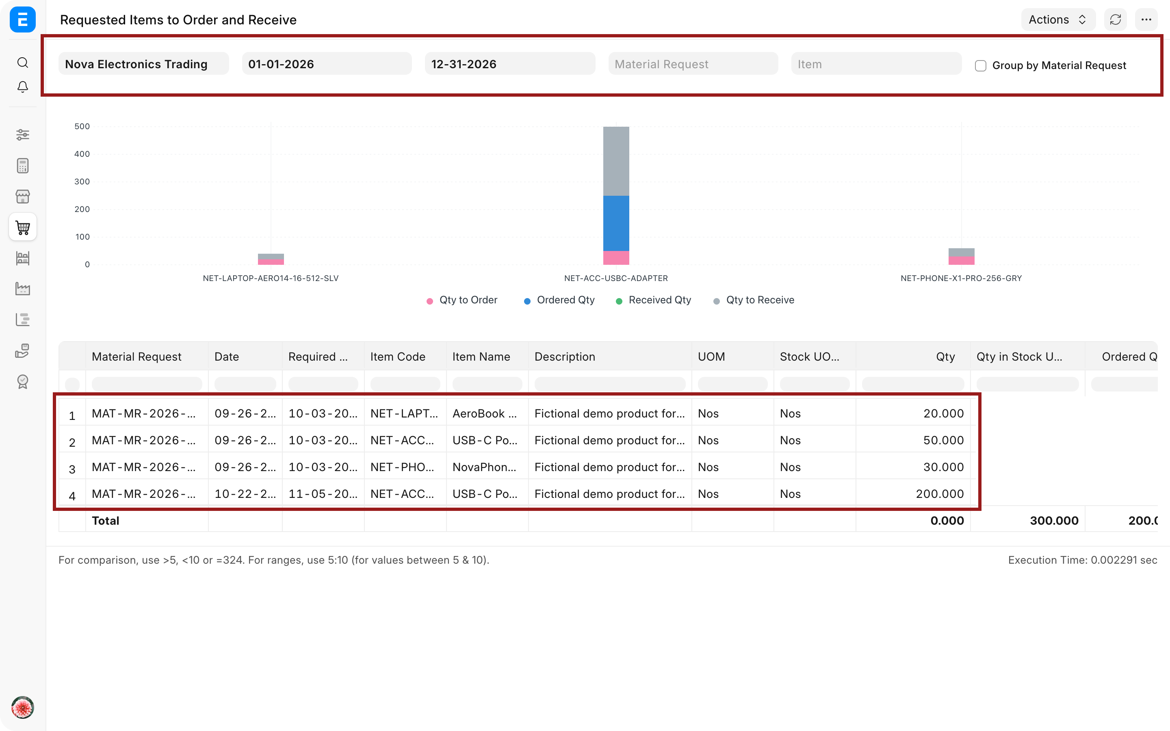Click the NET-ACC-USBC-ADAPTER chart bar
Screen dimensions: 1170x731
616,195
